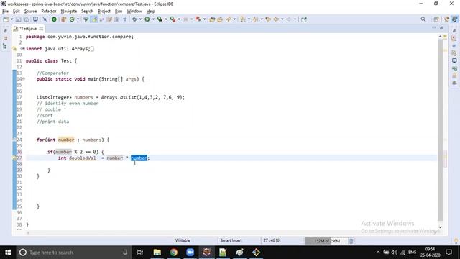
Task: Run the program with green Run icon
Action: coord(147,19)
